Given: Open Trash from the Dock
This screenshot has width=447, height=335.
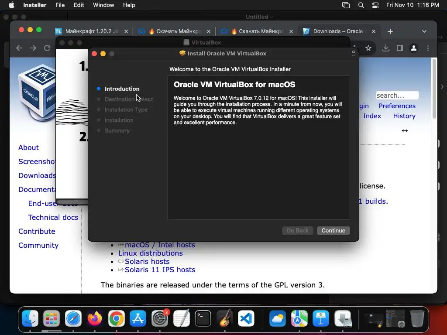Looking at the screenshot, I should coord(417,318).
